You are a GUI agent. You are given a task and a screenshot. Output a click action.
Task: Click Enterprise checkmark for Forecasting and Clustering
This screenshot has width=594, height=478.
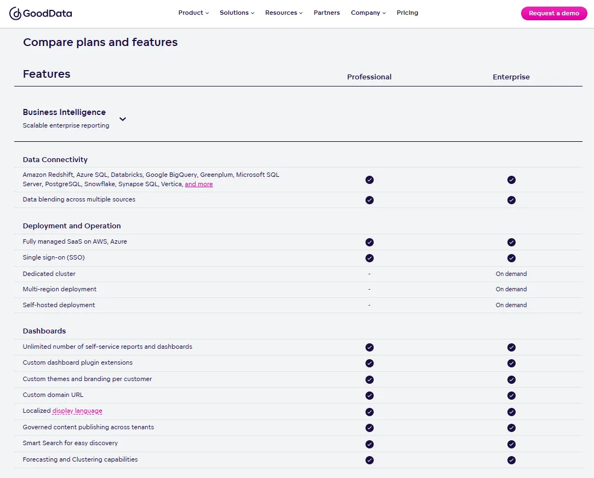click(511, 460)
